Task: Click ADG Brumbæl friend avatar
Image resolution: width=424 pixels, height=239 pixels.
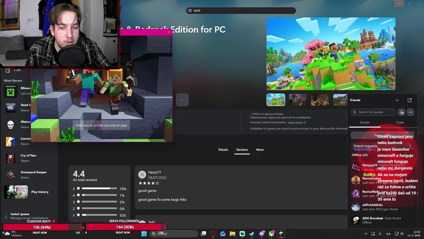Action: click(x=356, y=220)
